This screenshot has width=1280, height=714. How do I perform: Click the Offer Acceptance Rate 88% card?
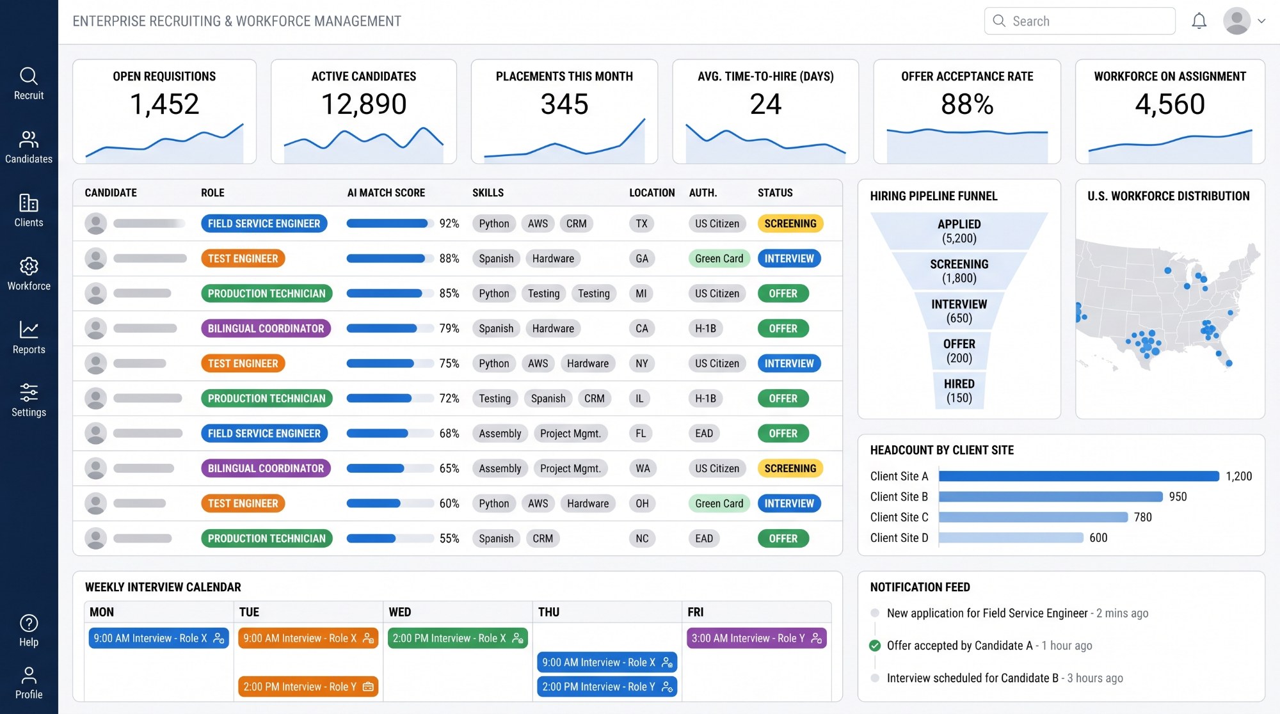[x=967, y=111]
